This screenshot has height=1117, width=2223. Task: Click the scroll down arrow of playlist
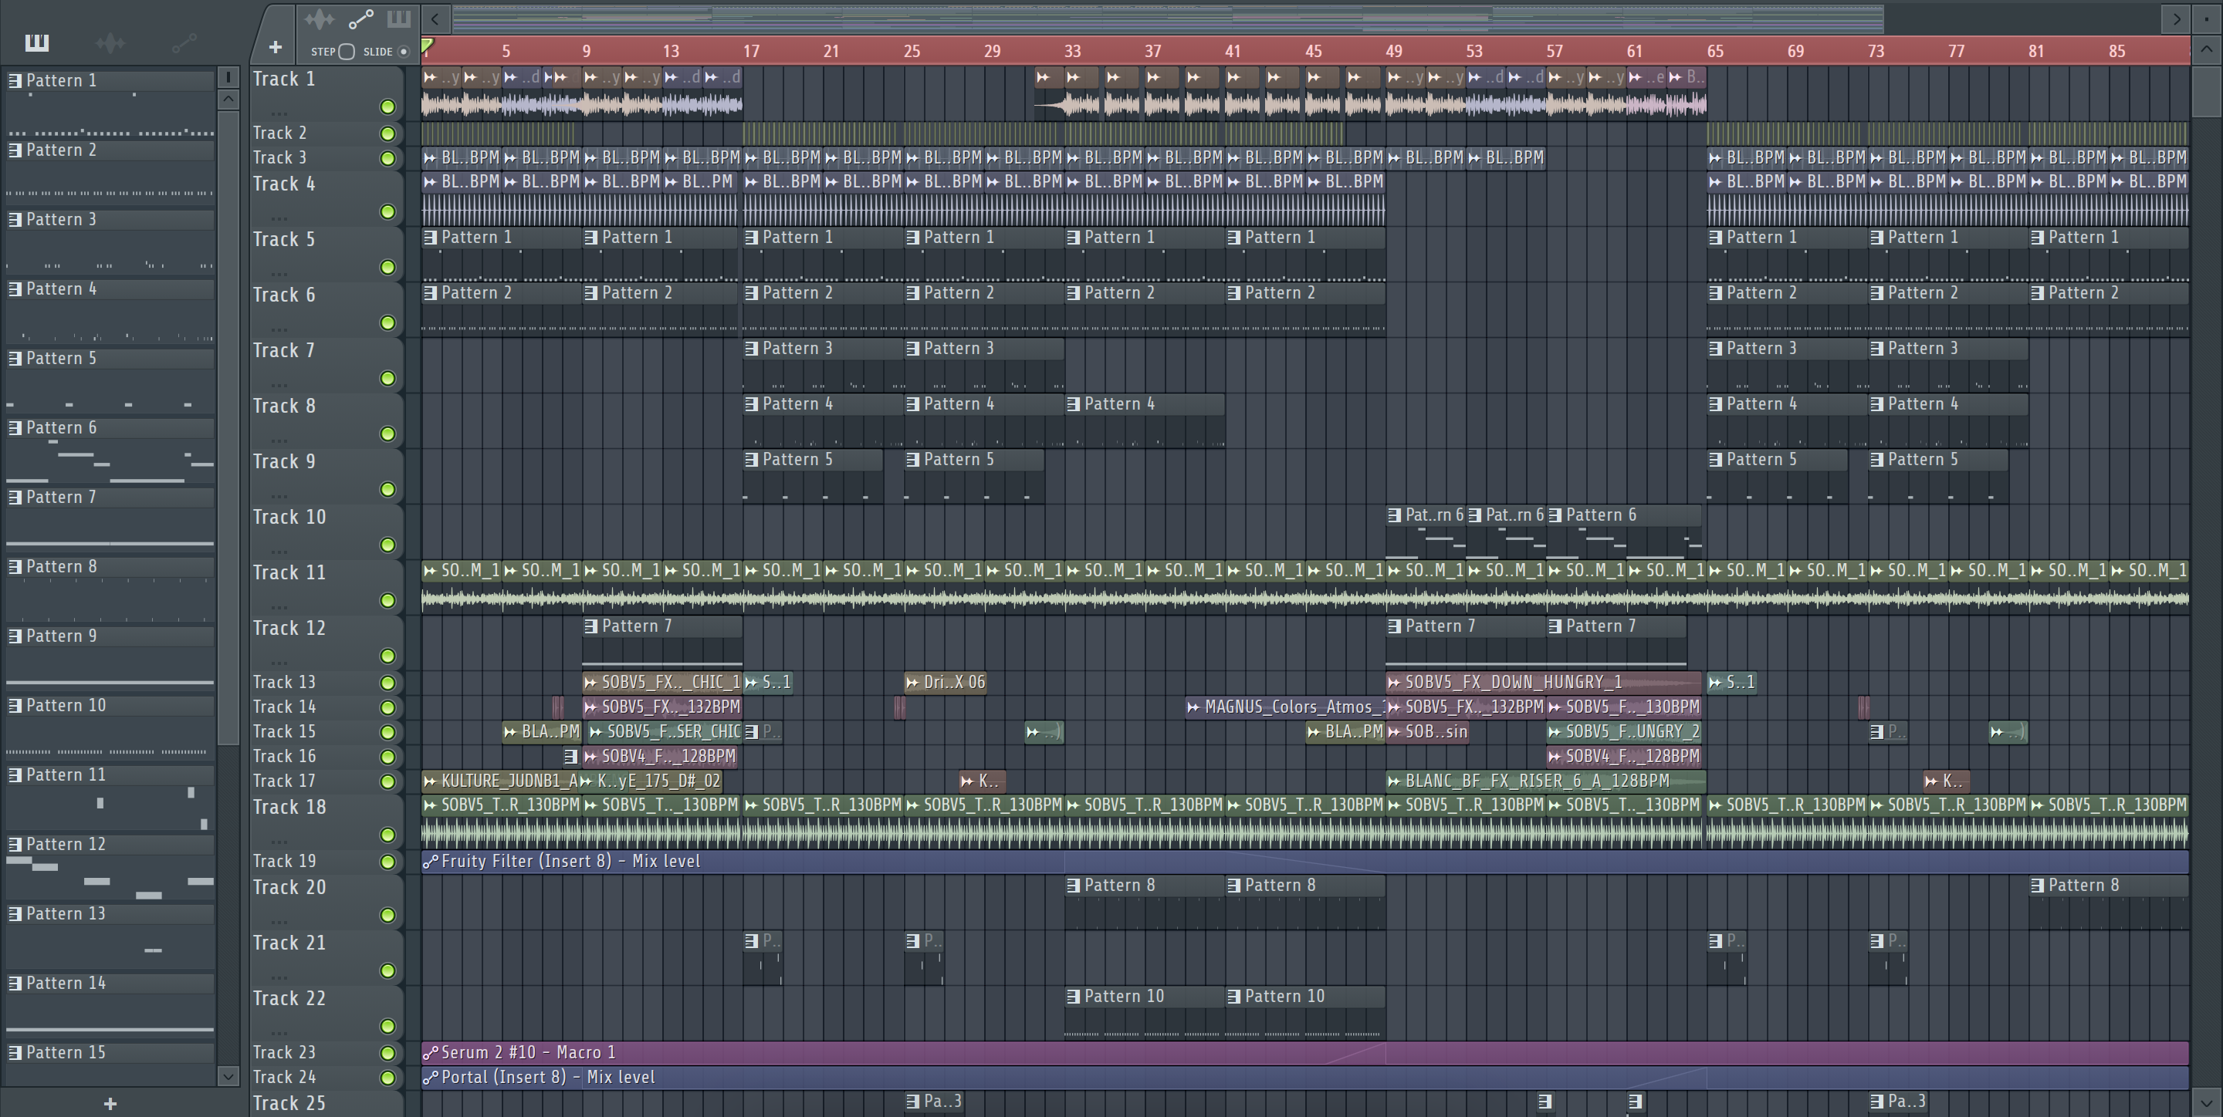2206,1102
